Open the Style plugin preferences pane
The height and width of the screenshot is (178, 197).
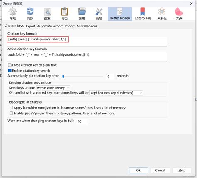[179, 14]
